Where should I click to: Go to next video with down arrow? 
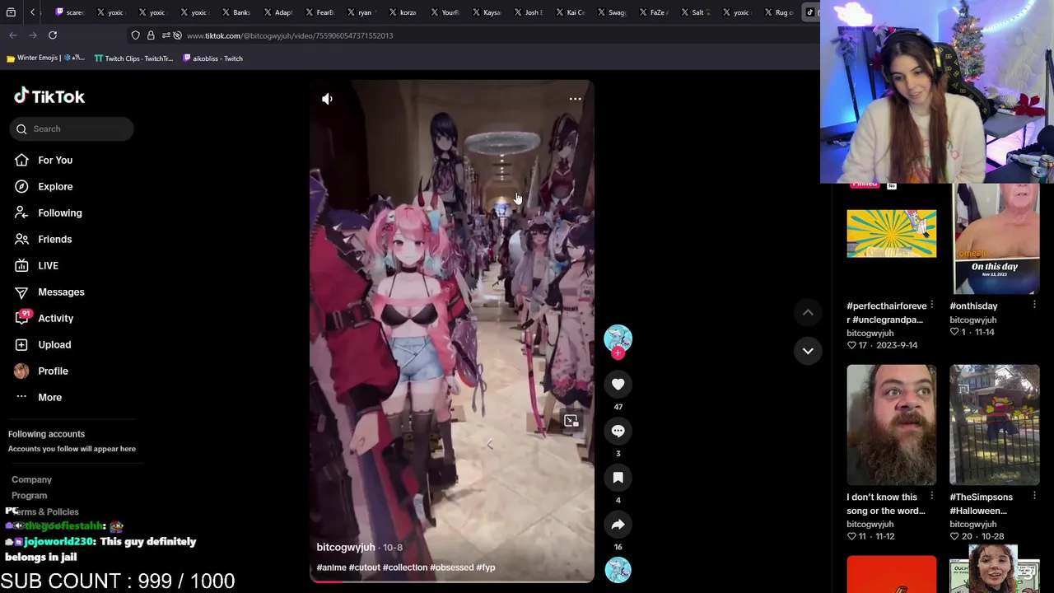(x=808, y=351)
